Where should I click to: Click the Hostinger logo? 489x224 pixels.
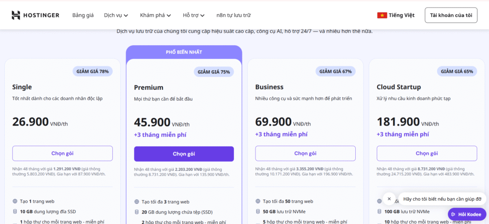tap(35, 15)
